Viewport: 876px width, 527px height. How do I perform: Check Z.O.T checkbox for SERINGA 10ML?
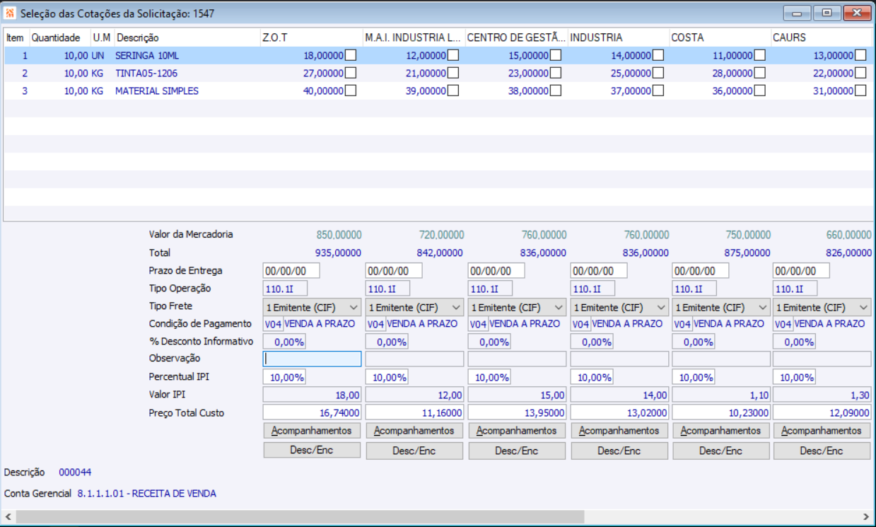click(x=351, y=55)
